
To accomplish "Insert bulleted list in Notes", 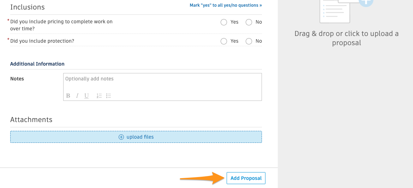I will coord(108,96).
